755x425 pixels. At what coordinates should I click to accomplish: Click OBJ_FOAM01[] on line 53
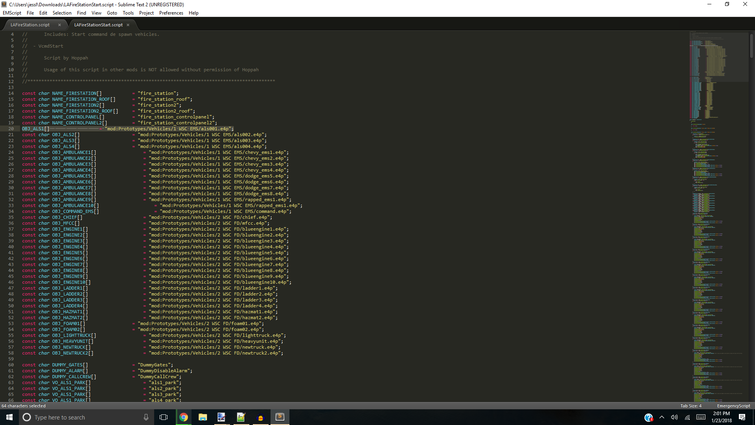pos(68,323)
